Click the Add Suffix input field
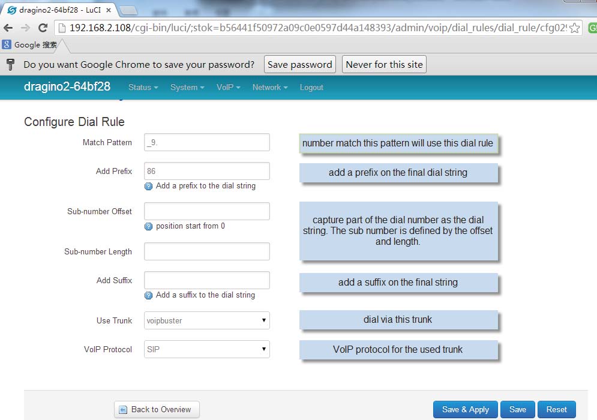The image size is (597, 420). pyautogui.click(x=207, y=280)
